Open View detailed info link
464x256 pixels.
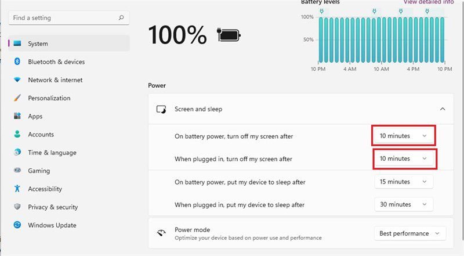click(x=428, y=2)
